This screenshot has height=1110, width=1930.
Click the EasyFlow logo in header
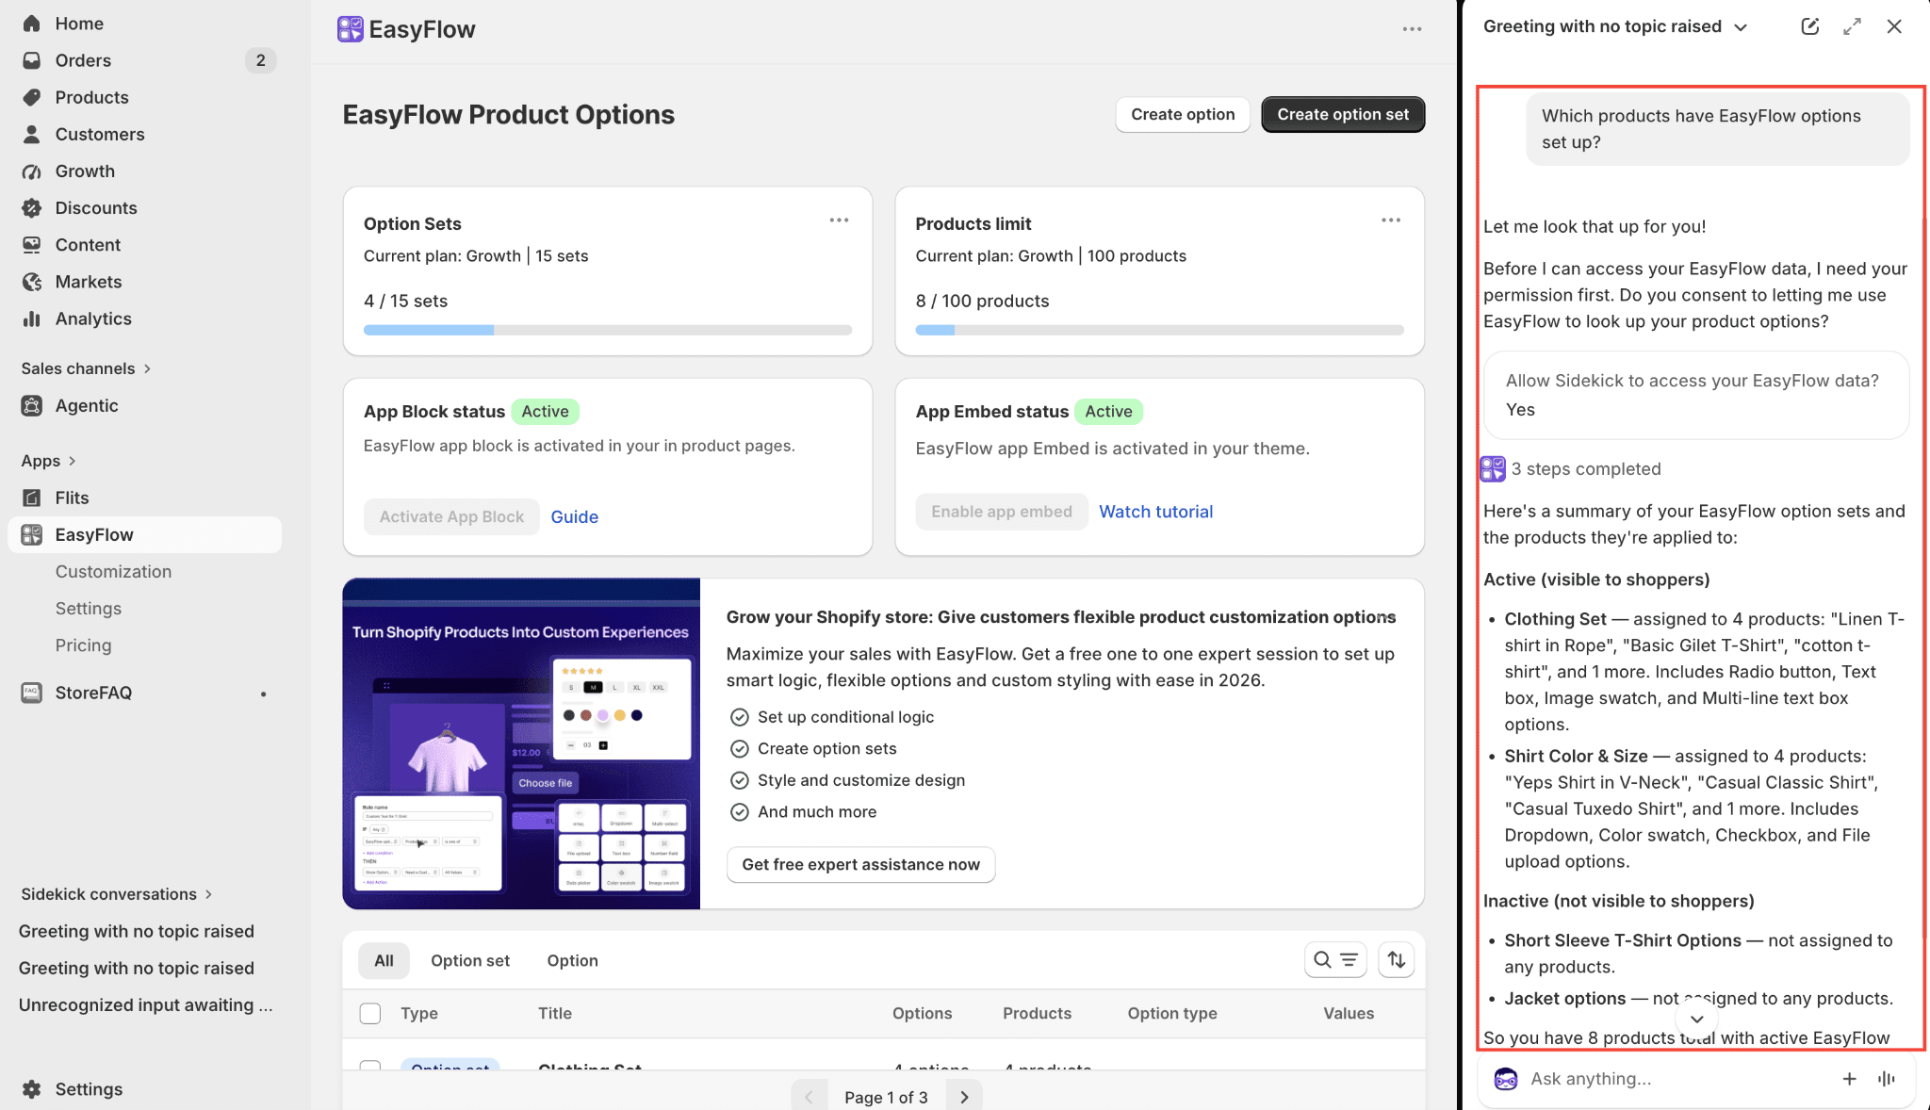point(351,29)
